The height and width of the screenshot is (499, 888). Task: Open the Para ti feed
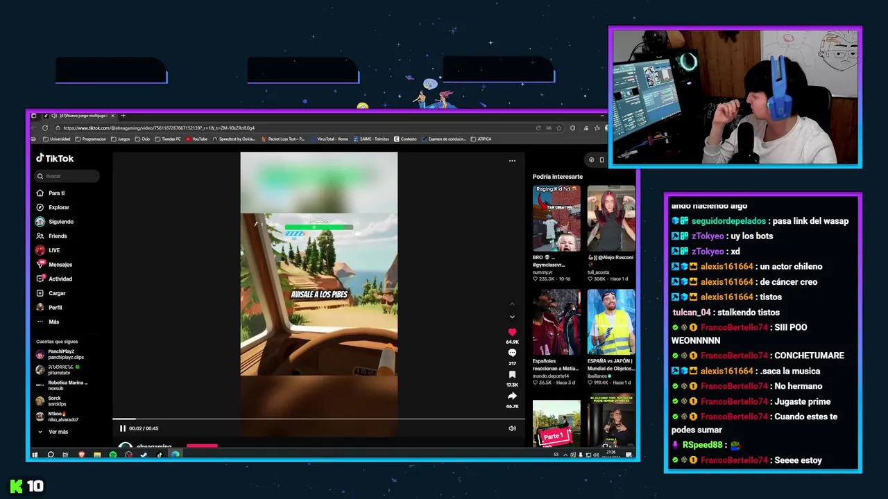51,193
